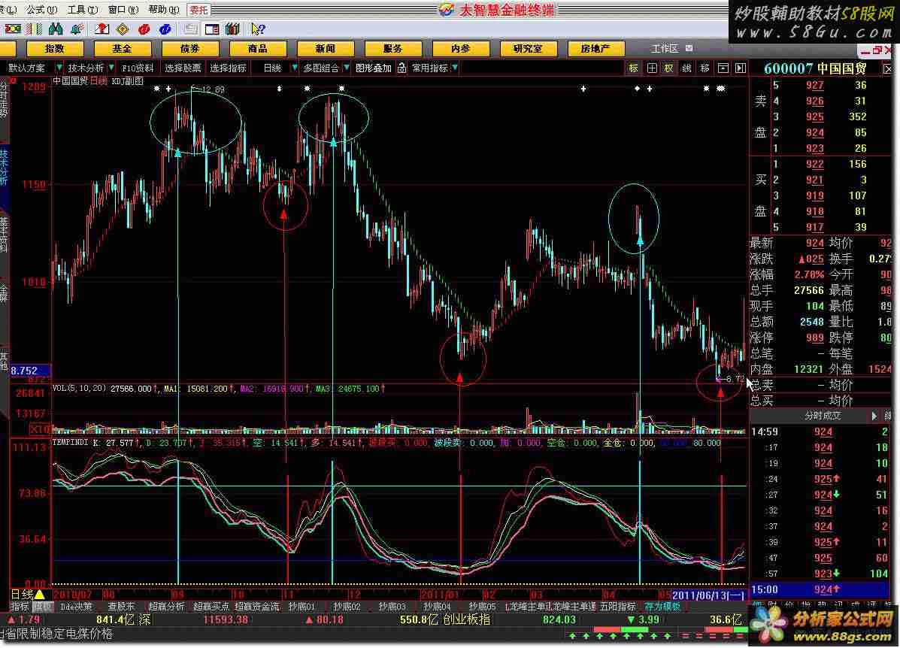900x648 pixels.
Task: Toggle the 权 rights-adjustment button
Action: [668, 68]
